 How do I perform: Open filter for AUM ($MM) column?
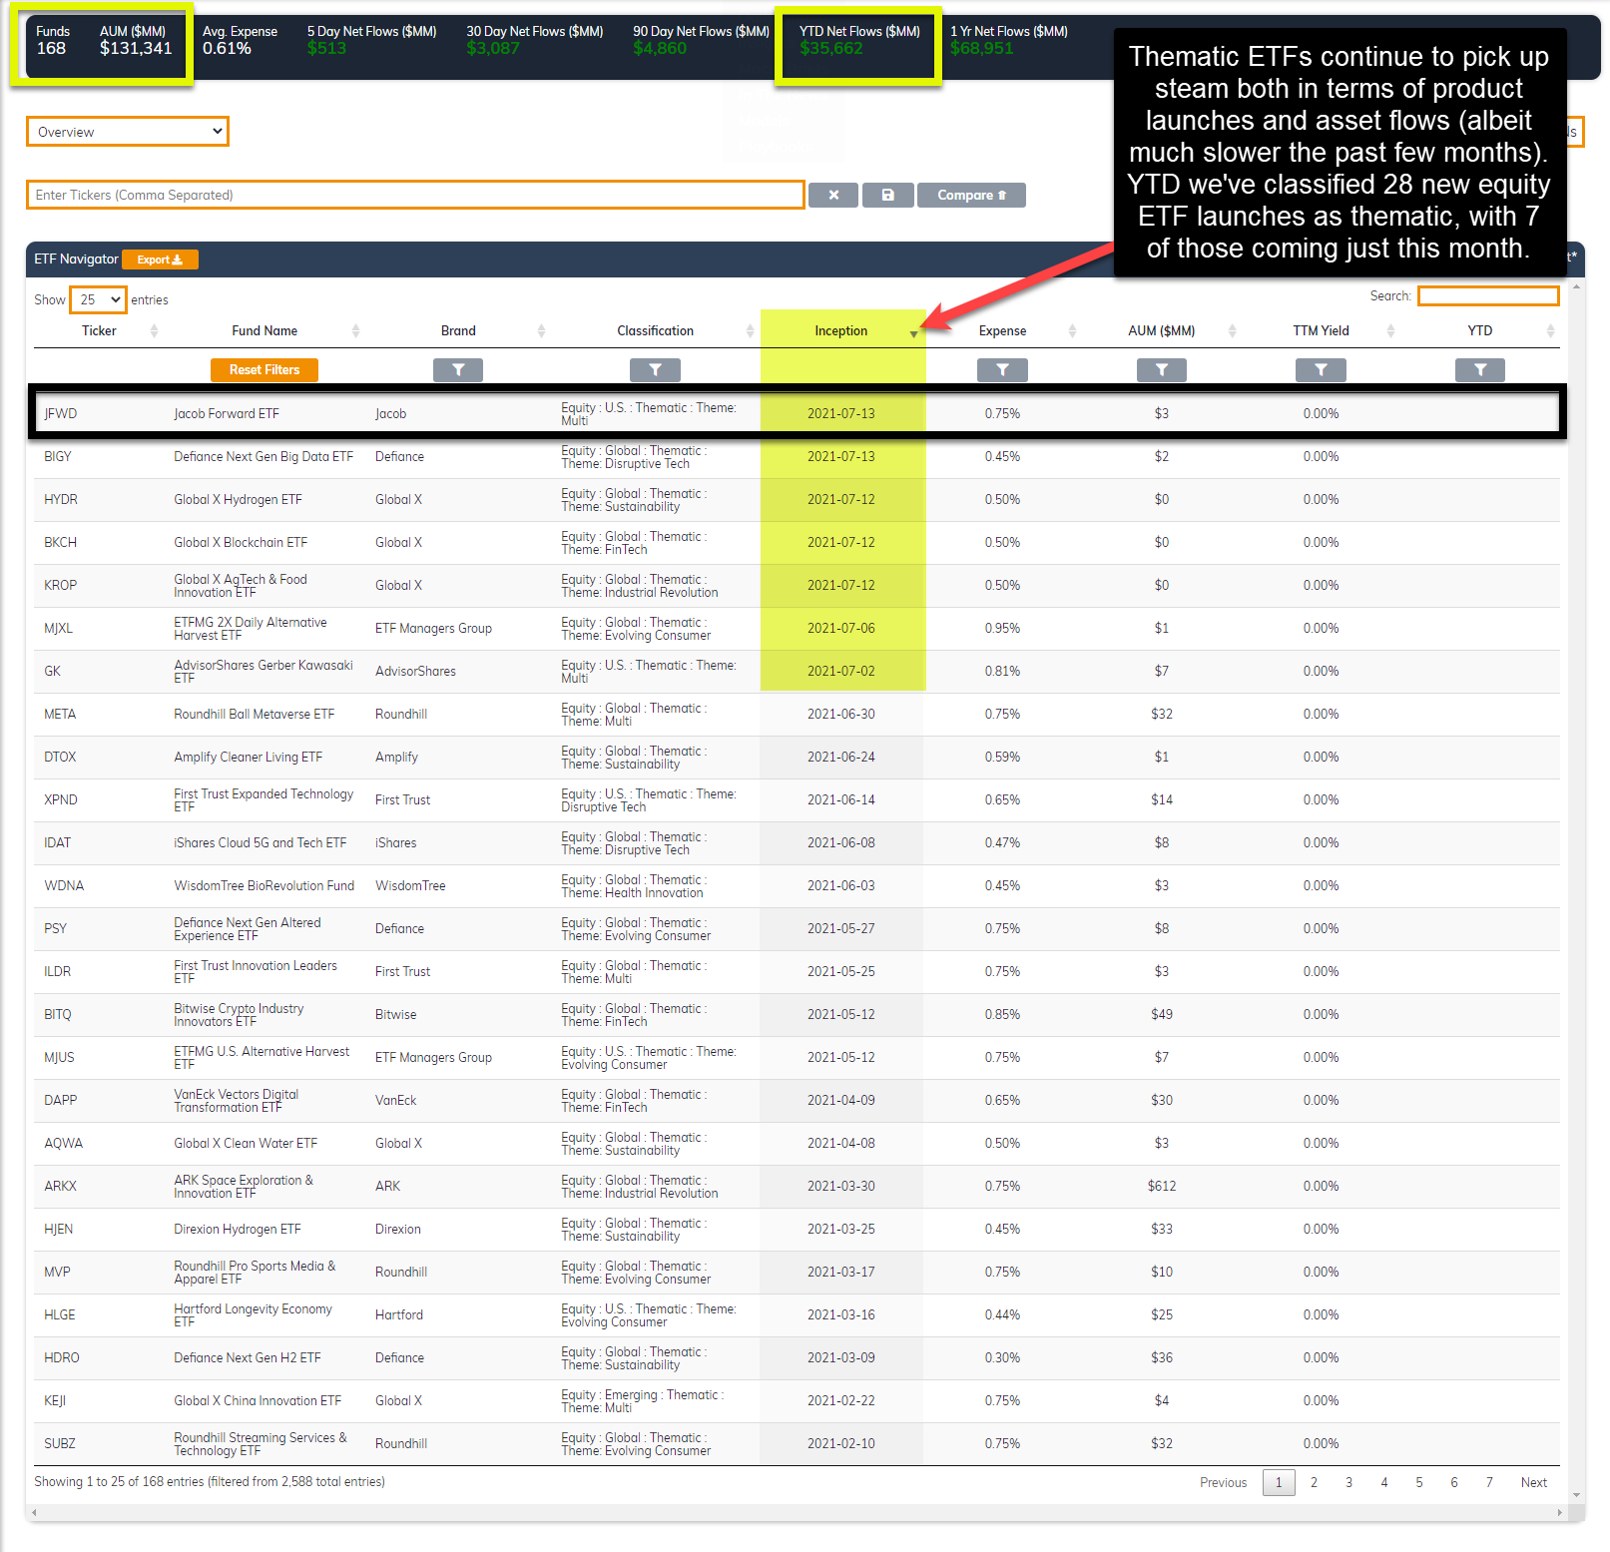pos(1162,370)
